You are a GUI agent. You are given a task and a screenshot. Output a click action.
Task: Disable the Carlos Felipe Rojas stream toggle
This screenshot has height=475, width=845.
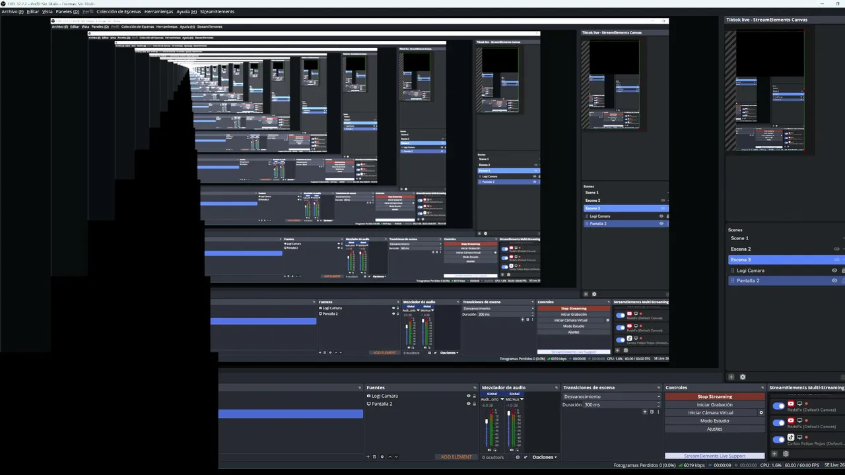(x=779, y=439)
